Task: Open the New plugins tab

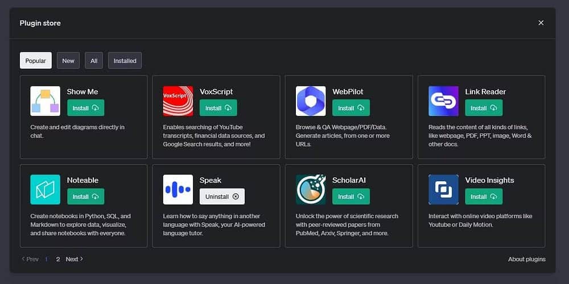Action: coord(68,61)
